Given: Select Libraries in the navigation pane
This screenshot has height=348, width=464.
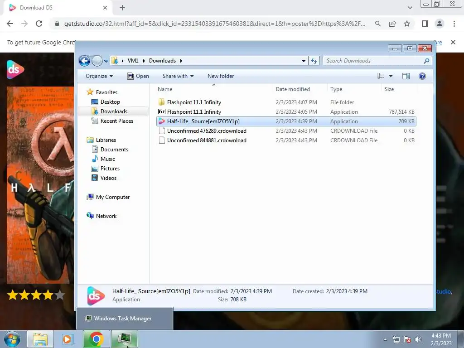Looking at the screenshot, I should [106, 140].
